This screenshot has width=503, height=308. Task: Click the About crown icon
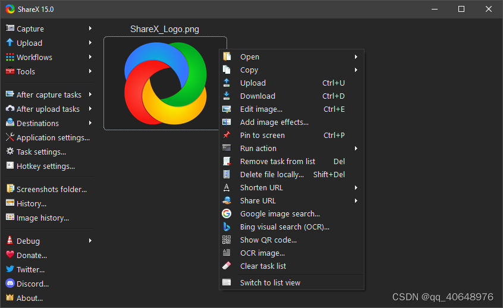10,297
